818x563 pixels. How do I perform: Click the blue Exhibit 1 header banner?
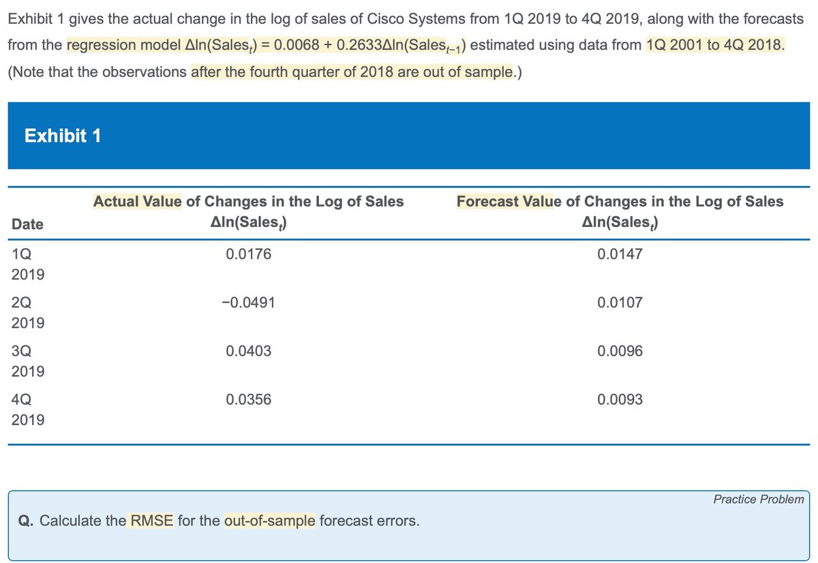[409, 136]
